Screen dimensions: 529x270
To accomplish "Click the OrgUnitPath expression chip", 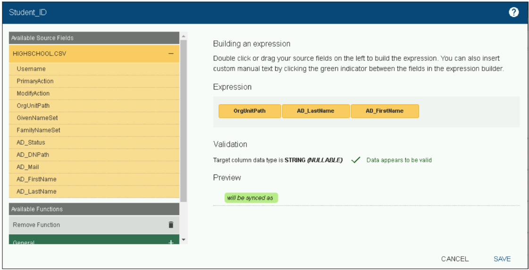I will [250, 111].
